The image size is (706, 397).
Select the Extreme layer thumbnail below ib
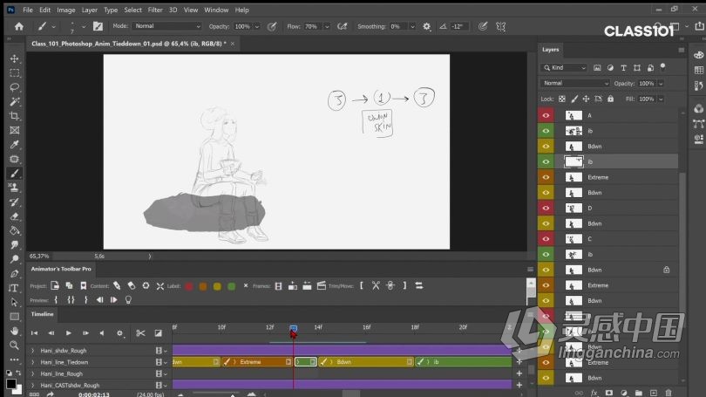pyautogui.click(x=574, y=177)
